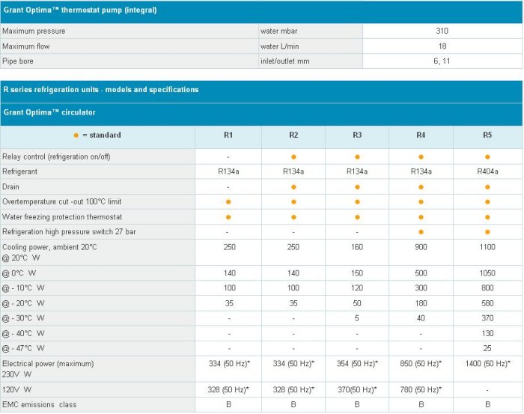524x414 pixels.
Task: Click the Drain dot in R2 column
Action: [x=293, y=186]
